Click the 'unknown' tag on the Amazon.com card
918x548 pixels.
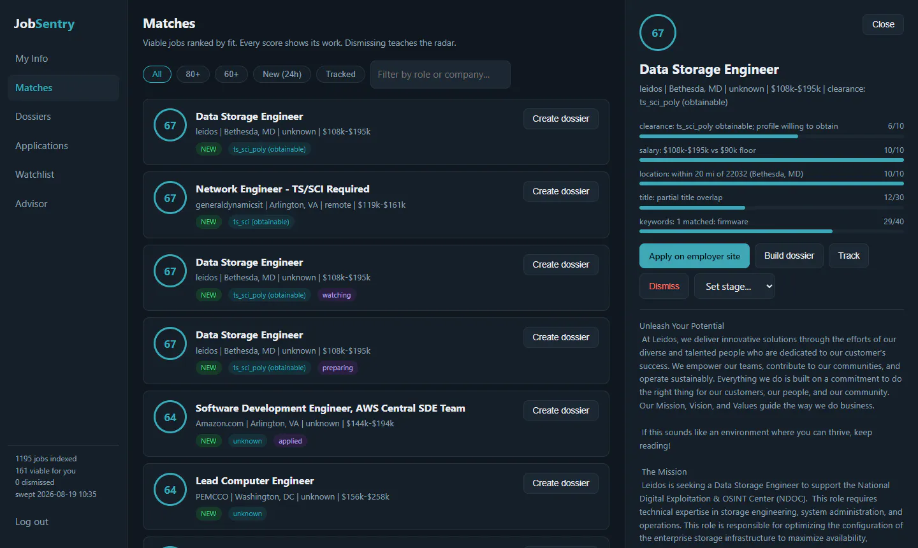pyautogui.click(x=247, y=441)
